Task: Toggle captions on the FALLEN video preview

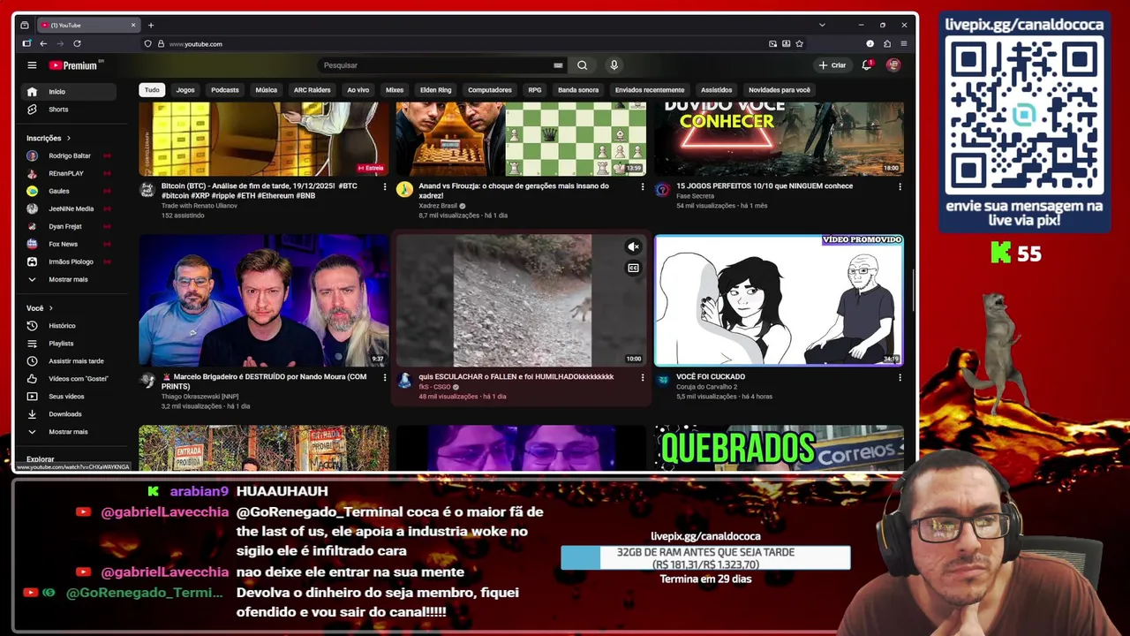Action: click(633, 269)
